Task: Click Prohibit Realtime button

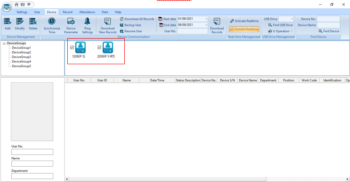Action: pyautogui.click(x=244, y=29)
